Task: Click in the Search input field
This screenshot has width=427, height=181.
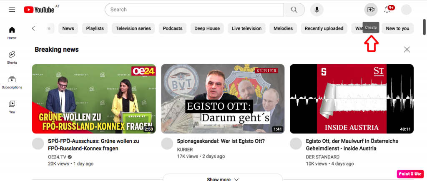Action: (x=194, y=10)
